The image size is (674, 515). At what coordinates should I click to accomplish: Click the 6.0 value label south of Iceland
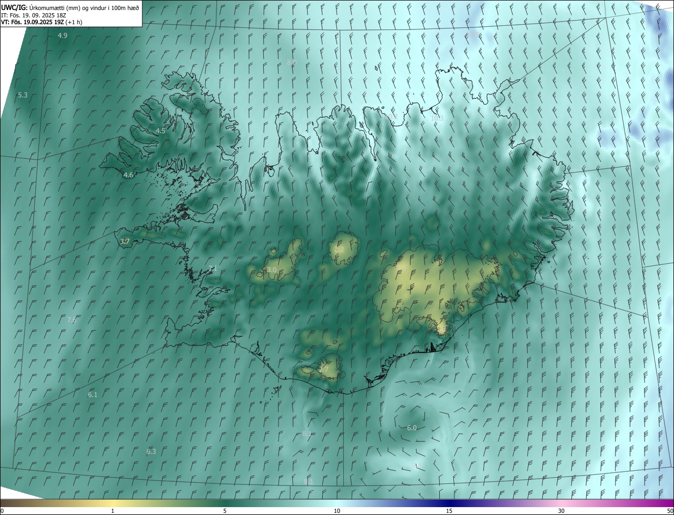pyautogui.click(x=412, y=428)
